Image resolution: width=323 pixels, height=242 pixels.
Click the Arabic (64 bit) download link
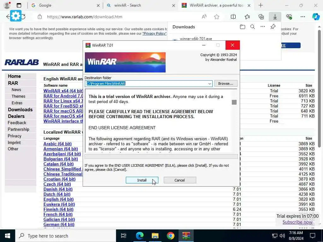(57, 144)
